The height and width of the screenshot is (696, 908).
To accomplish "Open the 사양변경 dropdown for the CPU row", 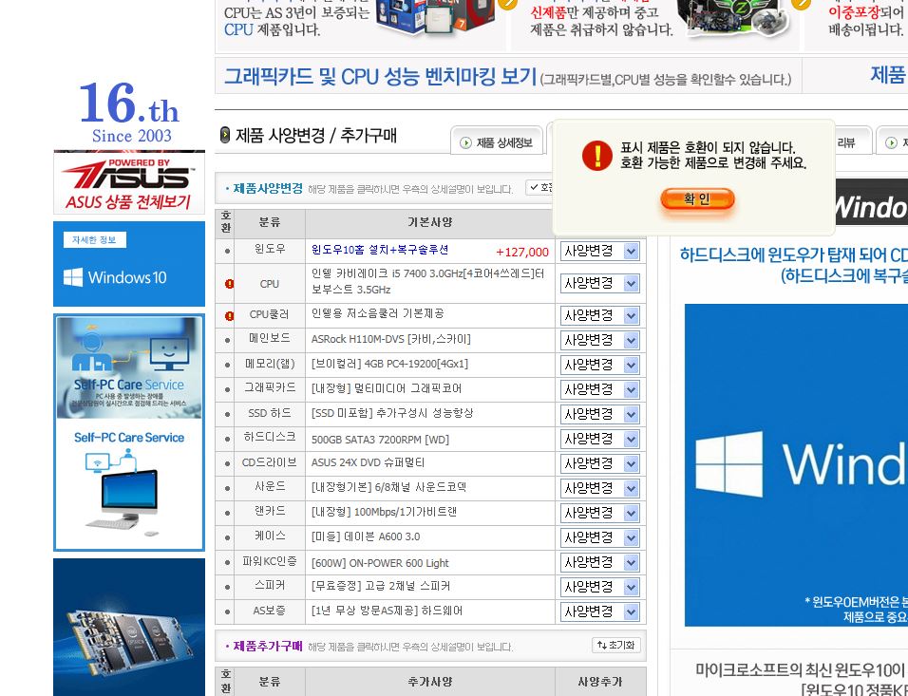I will coord(599,283).
